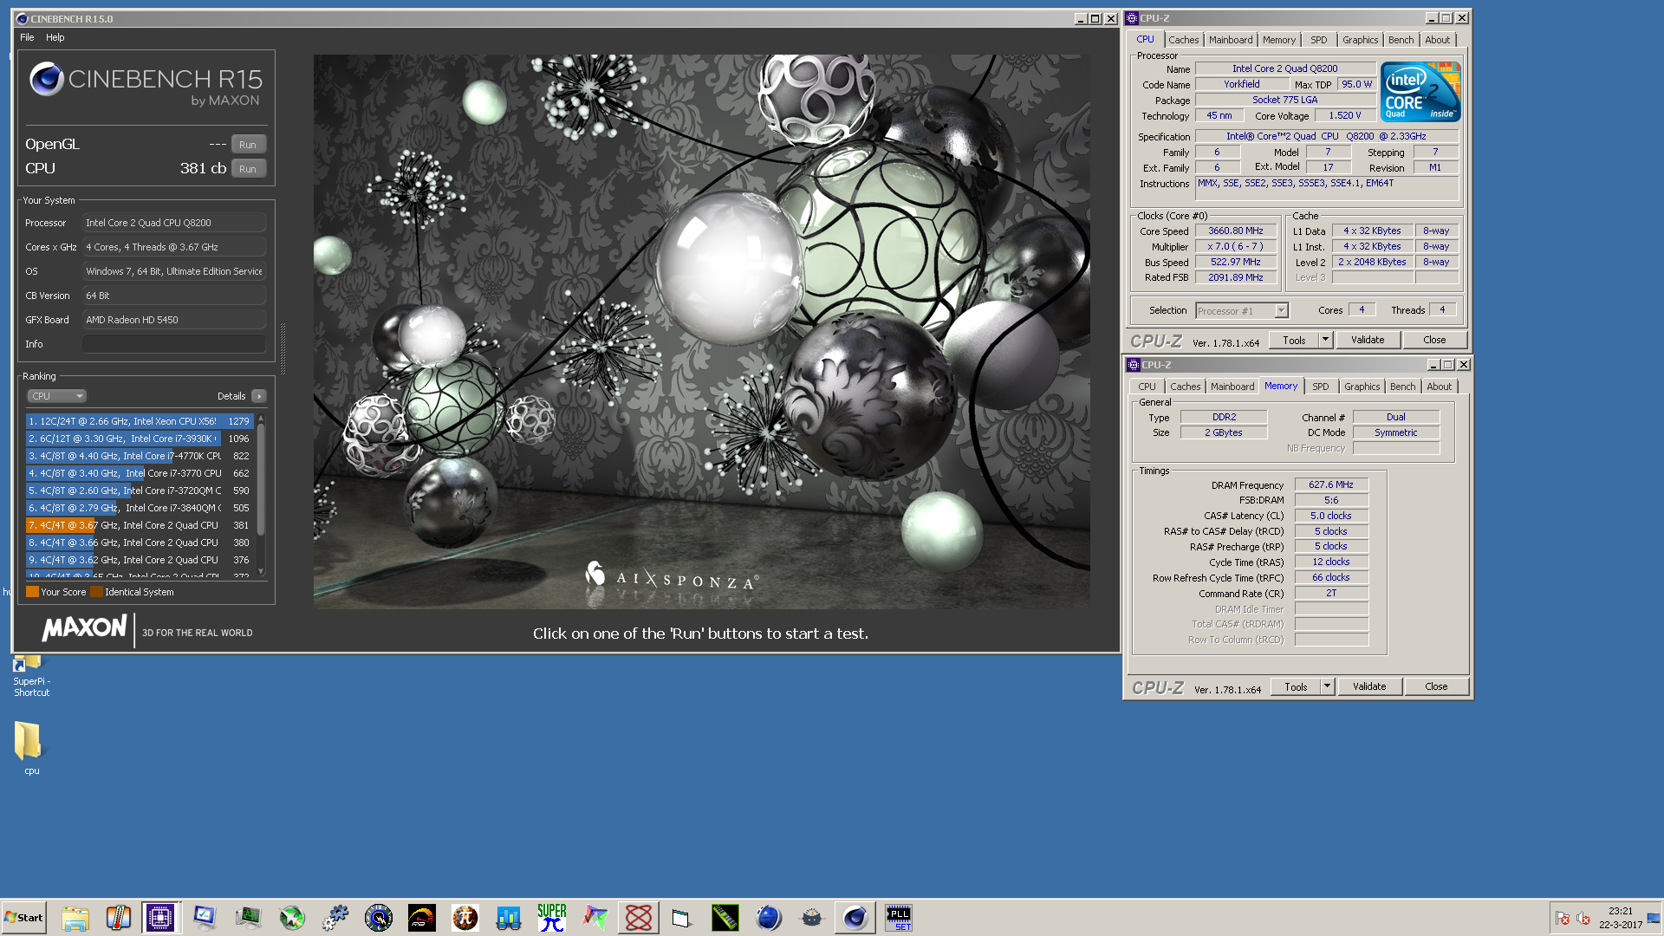Open the monitor with checkmark taskbar icon

205,918
